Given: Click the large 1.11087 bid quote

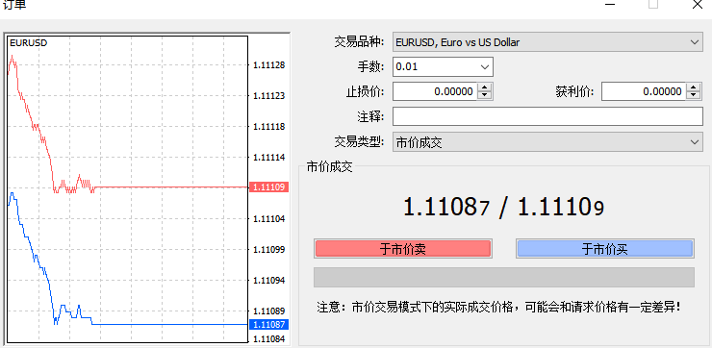Looking at the screenshot, I should coord(446,208).
